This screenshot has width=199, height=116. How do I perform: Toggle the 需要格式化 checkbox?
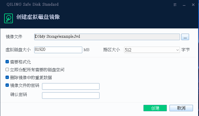point(7,62)
